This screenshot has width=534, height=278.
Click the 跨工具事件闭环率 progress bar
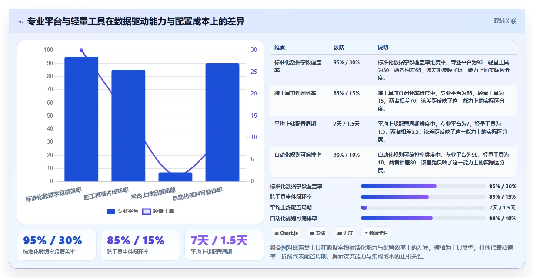click(423, 197)
